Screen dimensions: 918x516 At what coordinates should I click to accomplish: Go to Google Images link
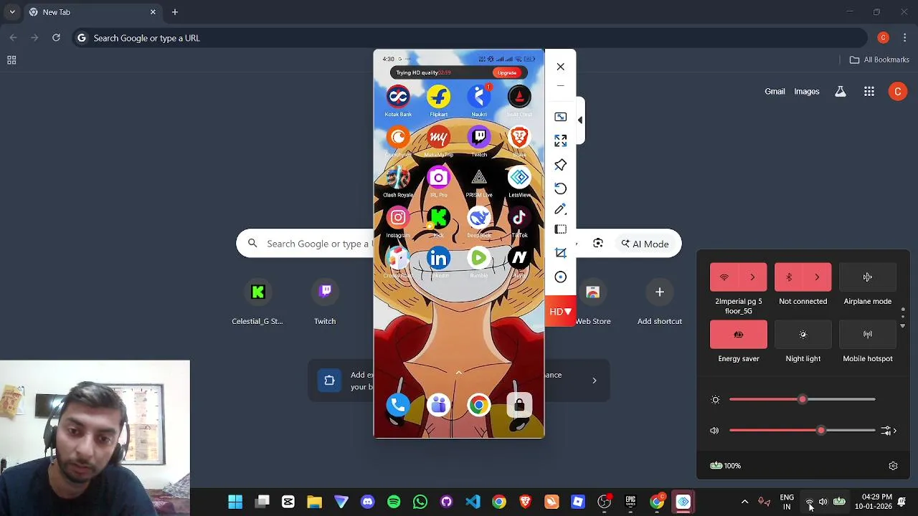click(x=806, y=92)
